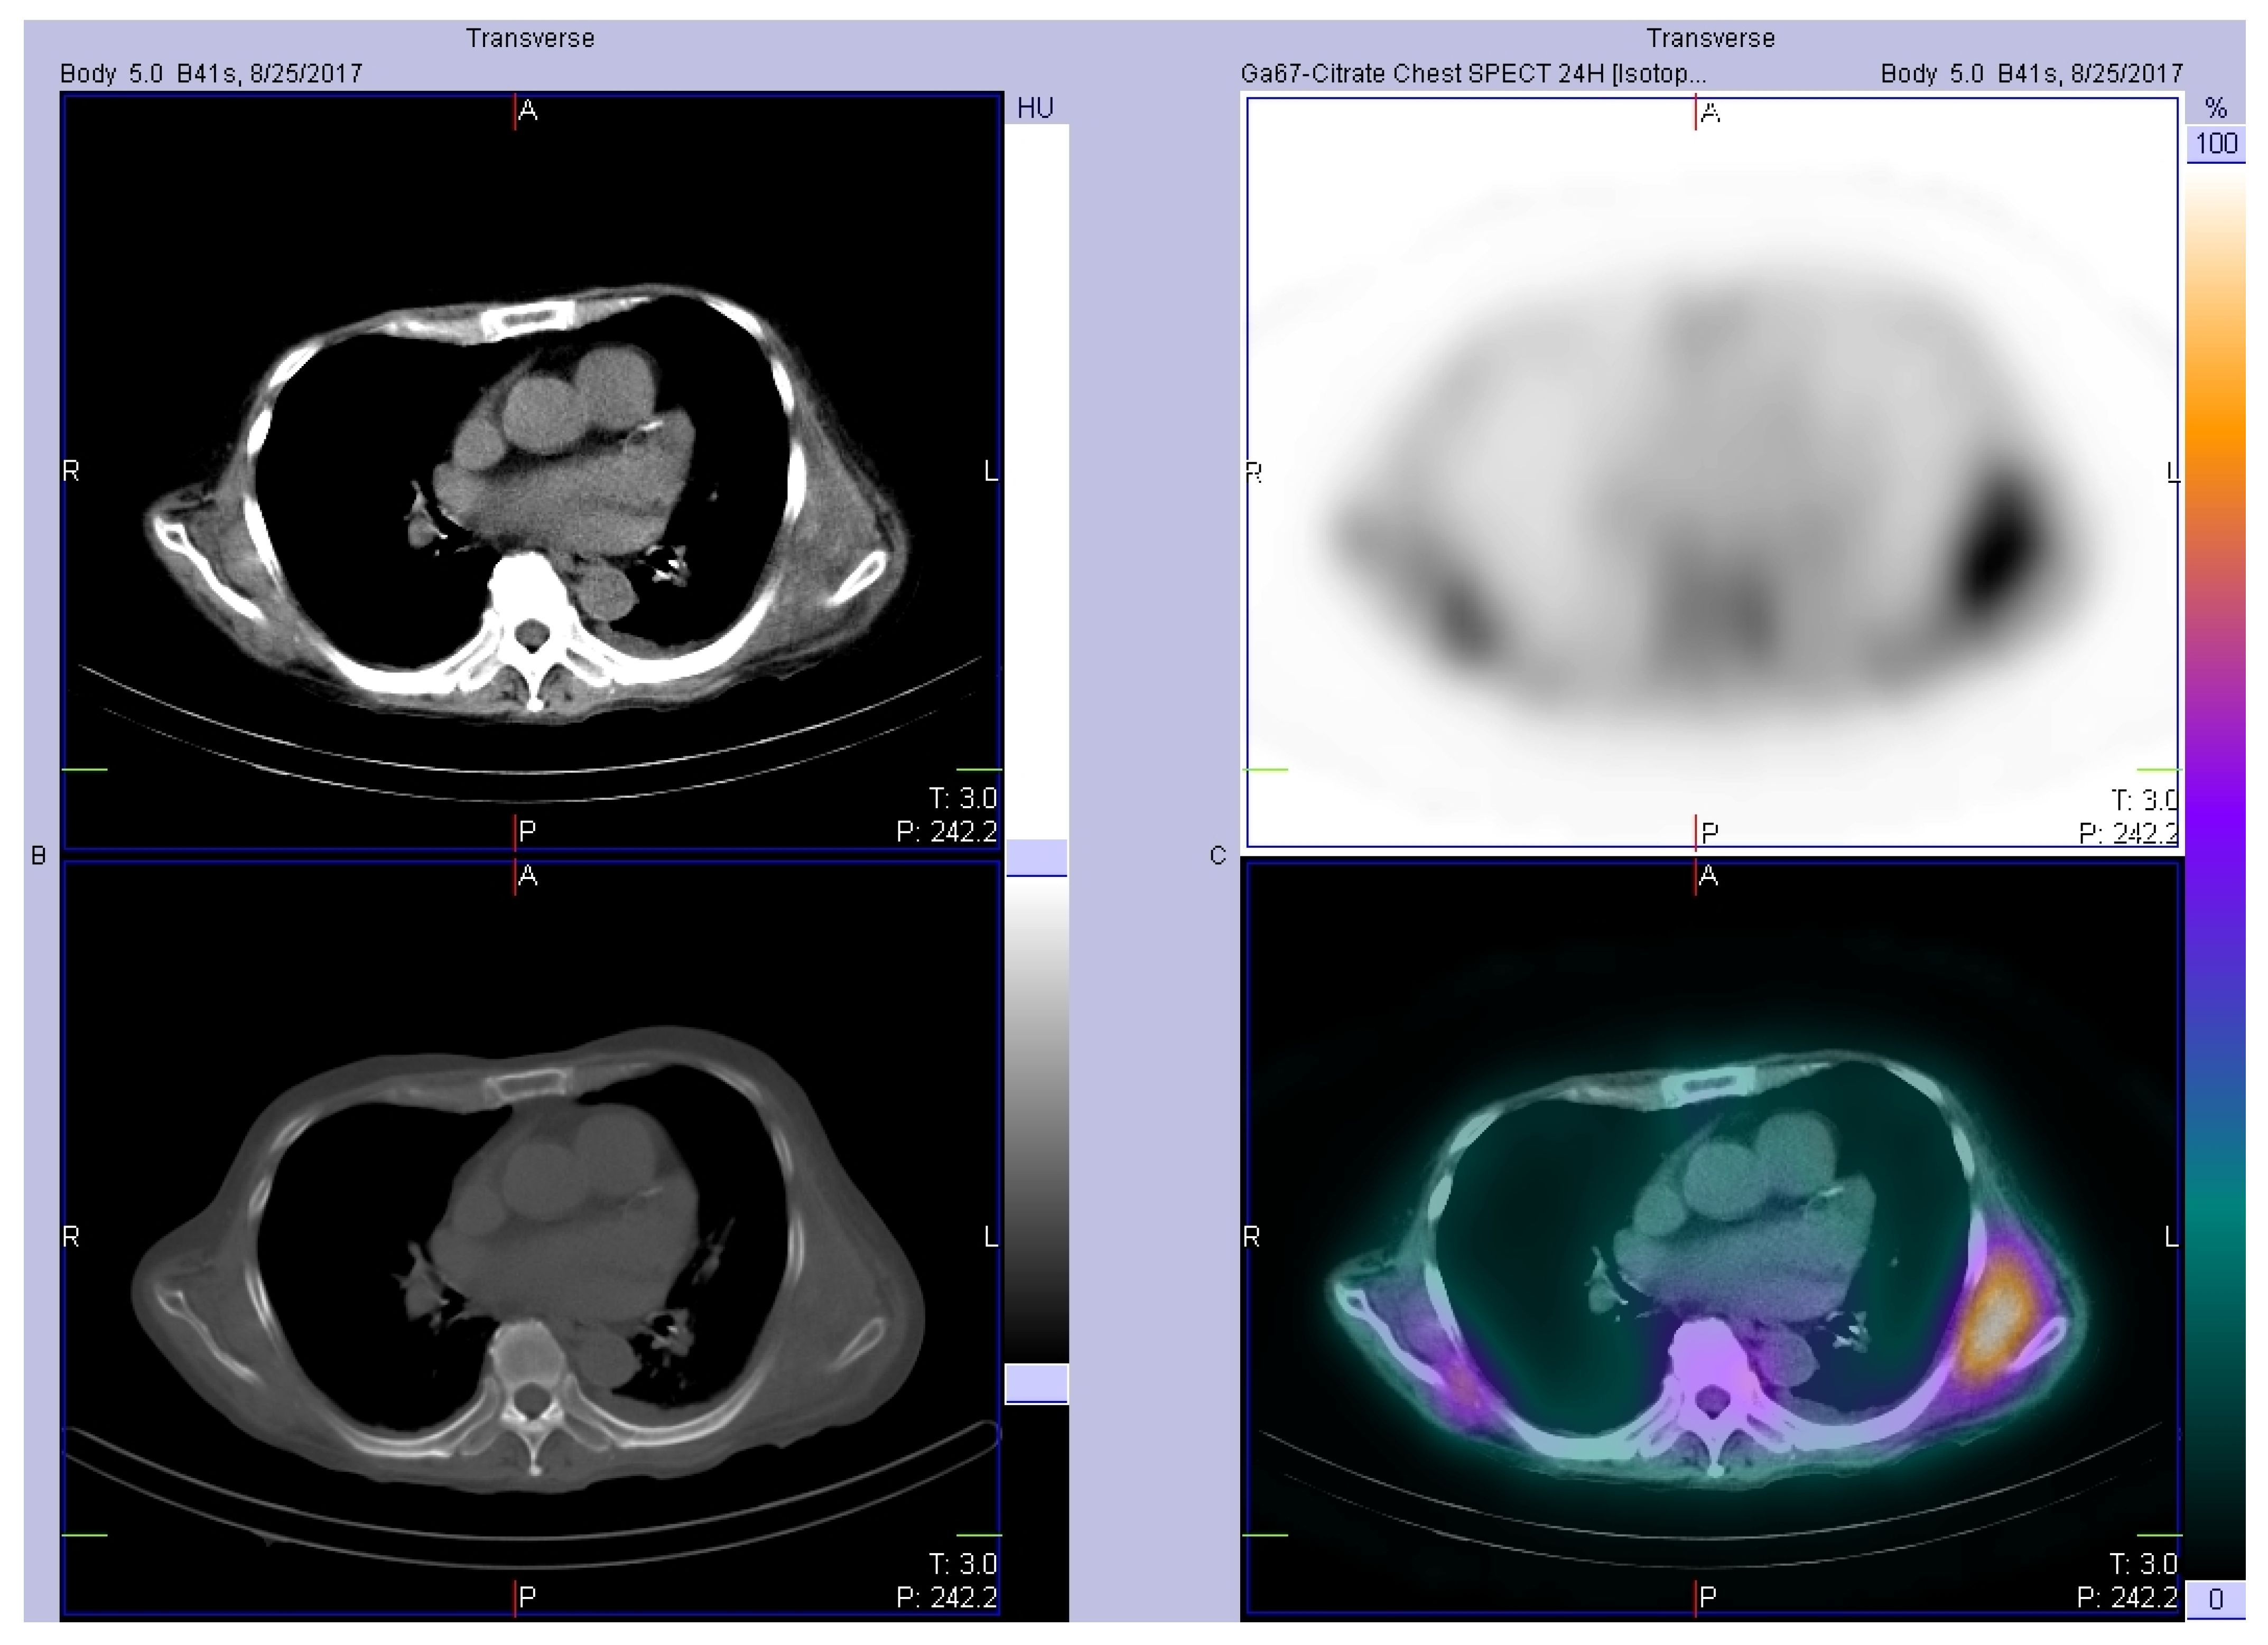Click 'Ga67-Citrate Chest SPECT 24H' series label
Viewport: 2268px width, 1645px height.
[x=1473, y=73]
